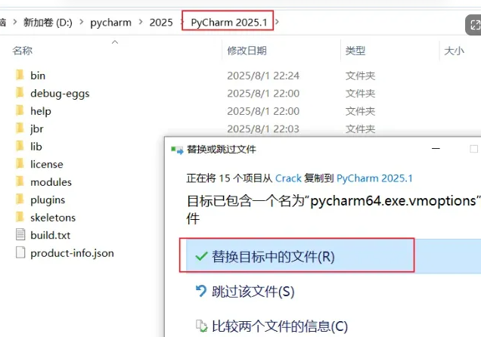Screen dimensions: 481x337
Task: Sort by 名称 column header
Action: 22,51
